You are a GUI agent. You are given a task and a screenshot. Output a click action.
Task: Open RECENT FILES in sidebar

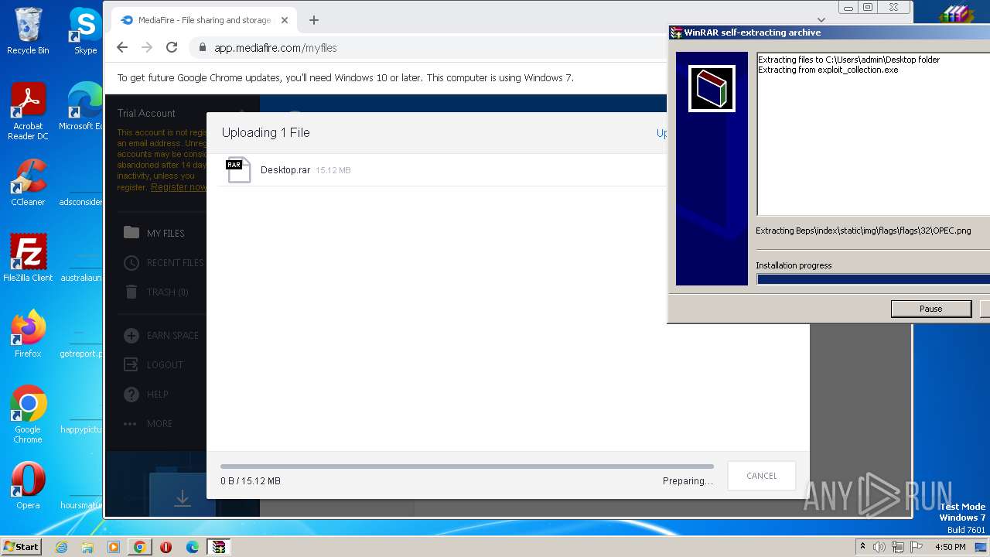(165, 262)
